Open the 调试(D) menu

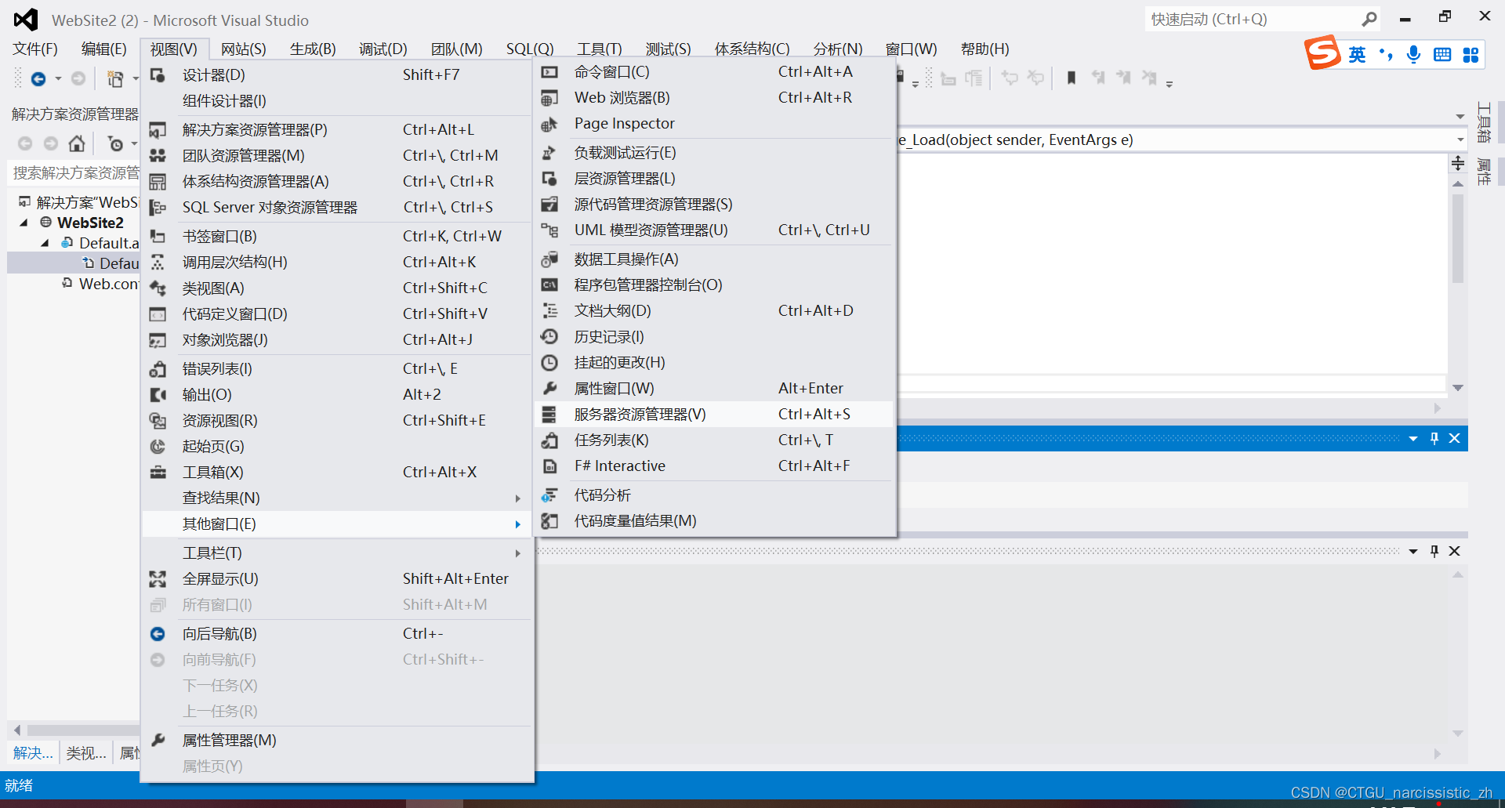pos(383,49)
